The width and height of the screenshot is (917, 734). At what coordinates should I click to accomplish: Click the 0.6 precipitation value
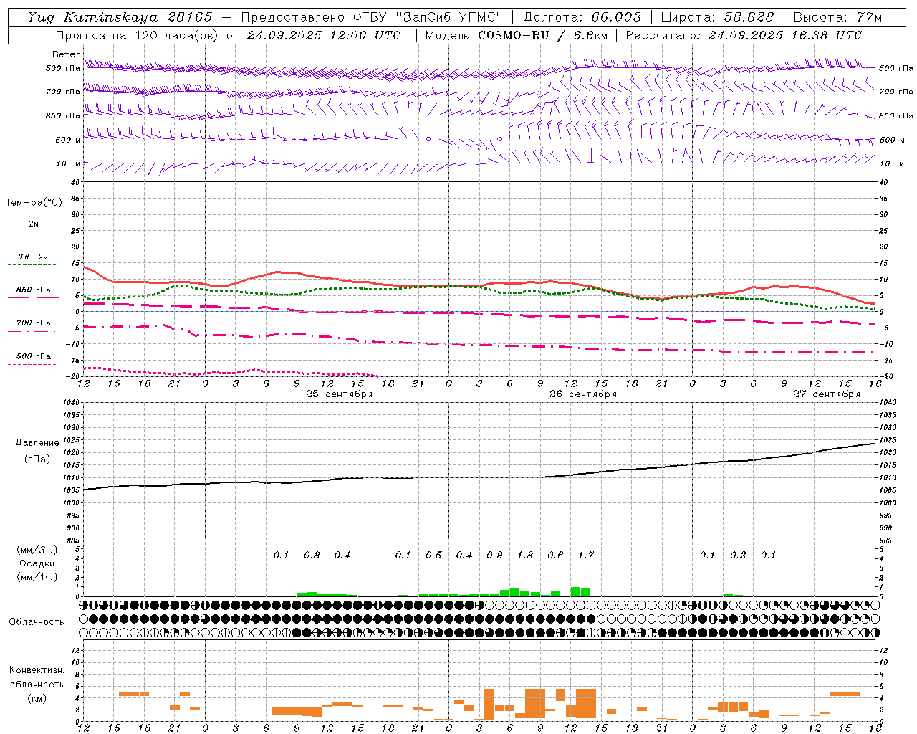coord(555,556)
